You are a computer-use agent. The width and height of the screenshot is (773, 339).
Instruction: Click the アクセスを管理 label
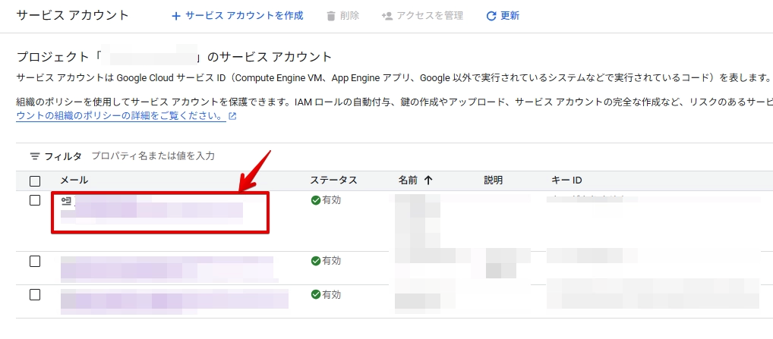430,16
